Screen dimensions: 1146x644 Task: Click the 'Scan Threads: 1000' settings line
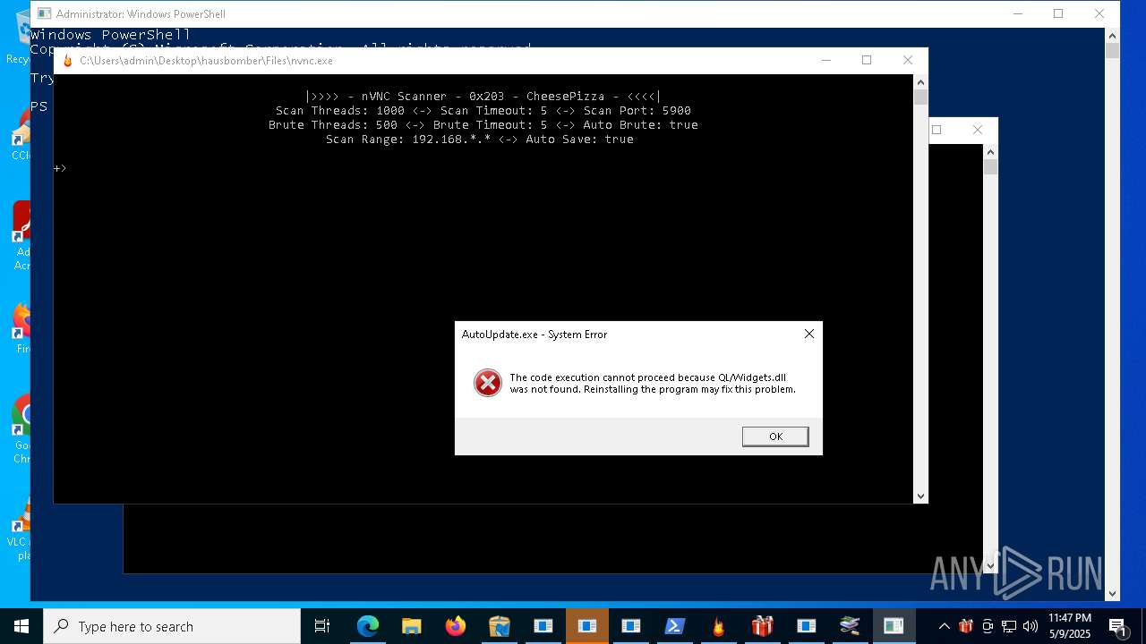(x=483, y=110)
